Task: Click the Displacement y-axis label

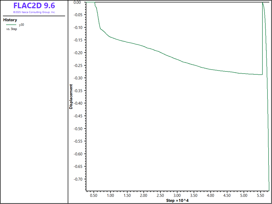Action: (x=71, y=97)
